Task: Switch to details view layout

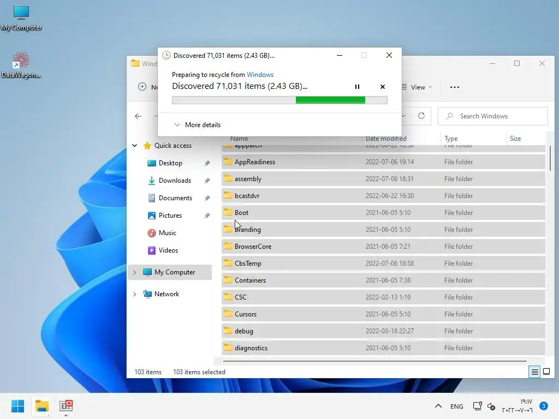Action: [x=534, y=372]
